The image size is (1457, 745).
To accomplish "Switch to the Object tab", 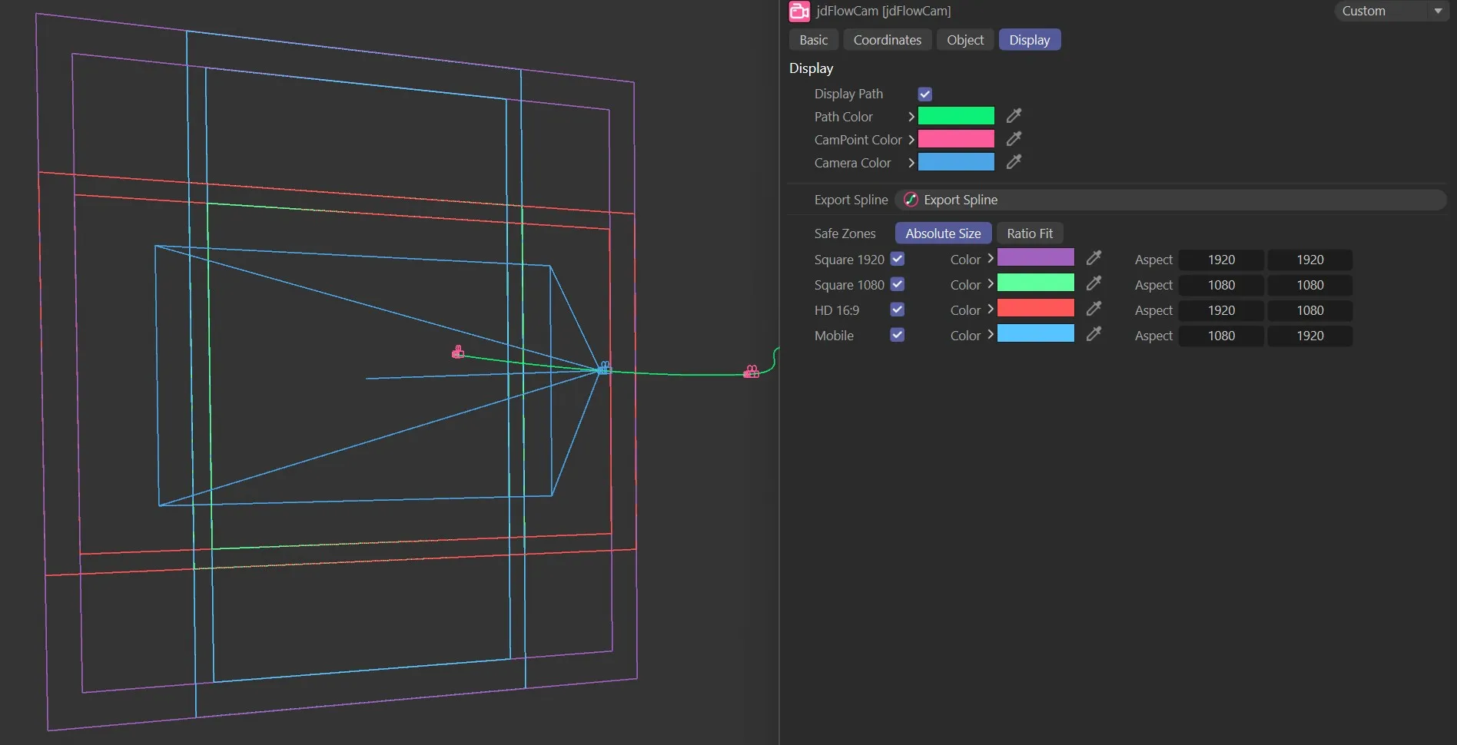I will 964,40.
